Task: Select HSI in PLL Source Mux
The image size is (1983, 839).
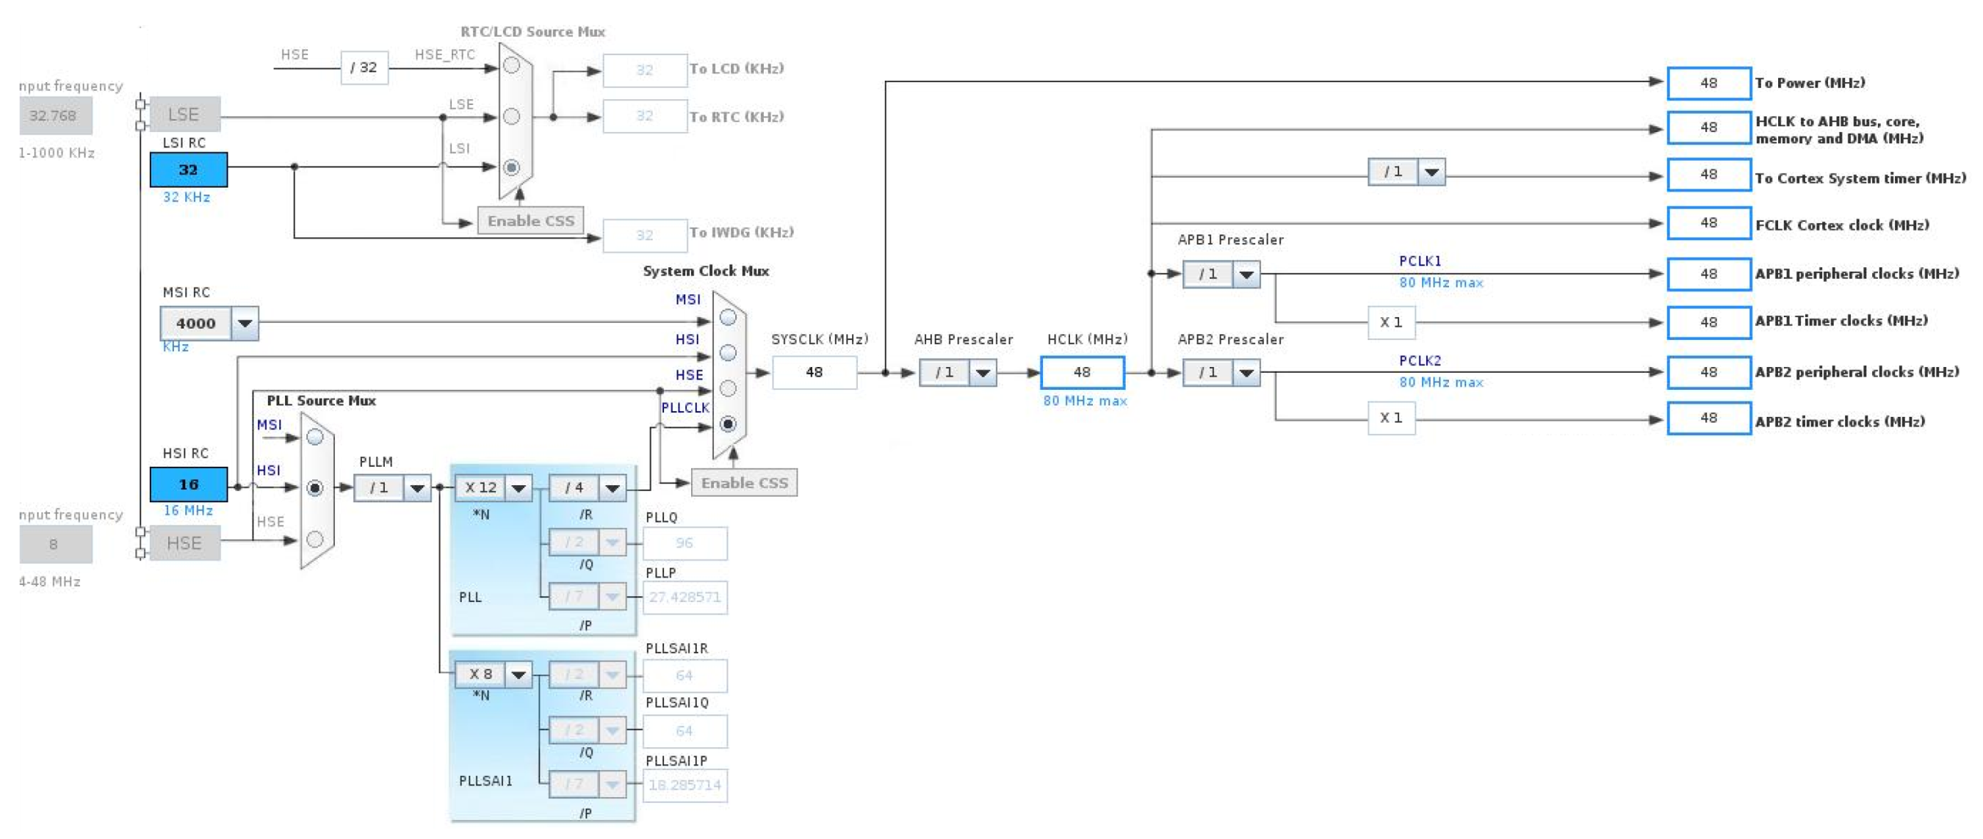Action: (314, 487)
